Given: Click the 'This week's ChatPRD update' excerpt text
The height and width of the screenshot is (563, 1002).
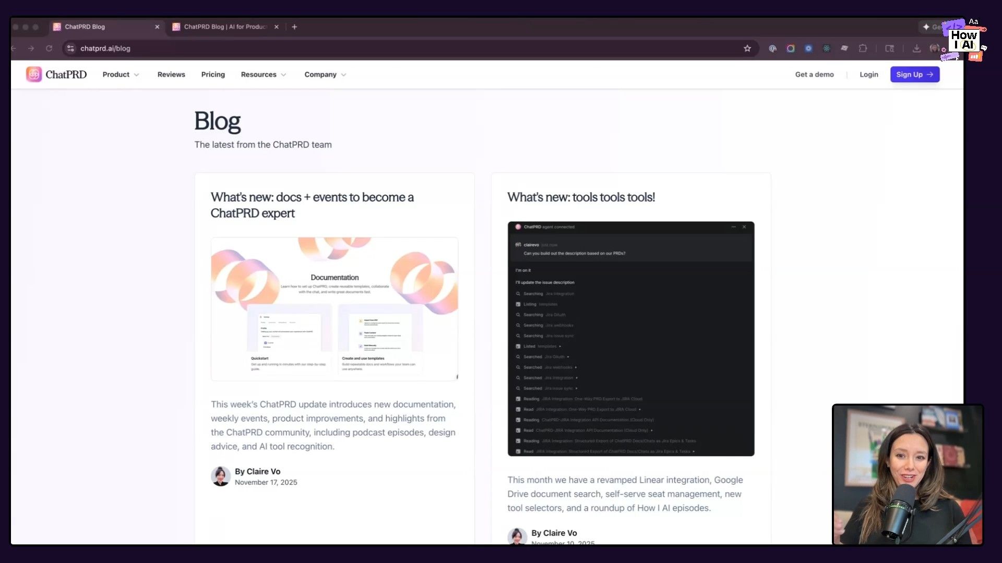Looking at the screenshot, I should [x=334, y=425].
